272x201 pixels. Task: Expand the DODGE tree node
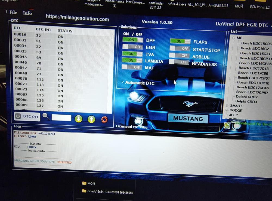[226, 110]
